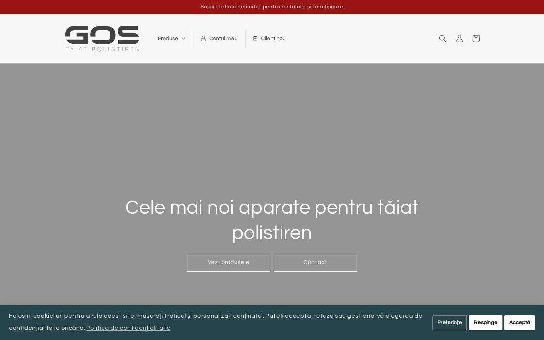Click Acceptă to accept cookies
Image resolution: width=544 pixels, height=340 pixels.
click(519, 323)
